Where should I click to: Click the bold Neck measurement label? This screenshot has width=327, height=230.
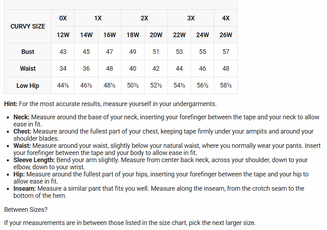point(21,117)
